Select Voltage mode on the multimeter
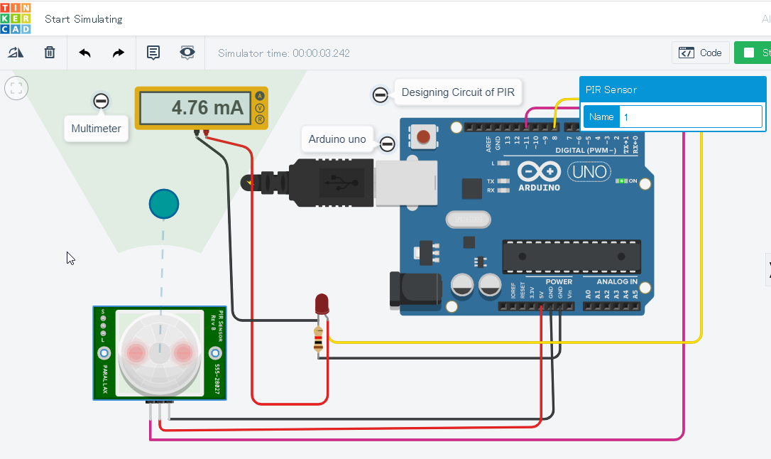 tap(260, 107)
